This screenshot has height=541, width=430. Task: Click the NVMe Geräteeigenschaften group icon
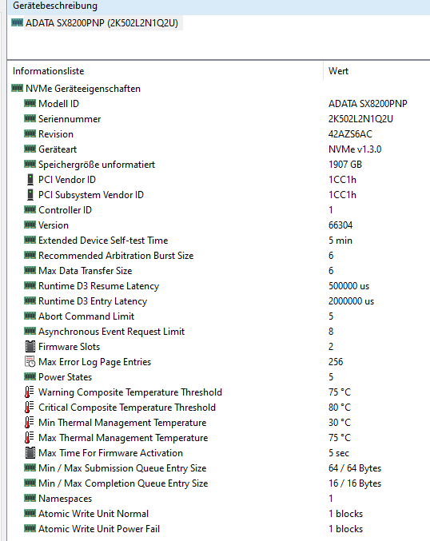coord(17,89)
